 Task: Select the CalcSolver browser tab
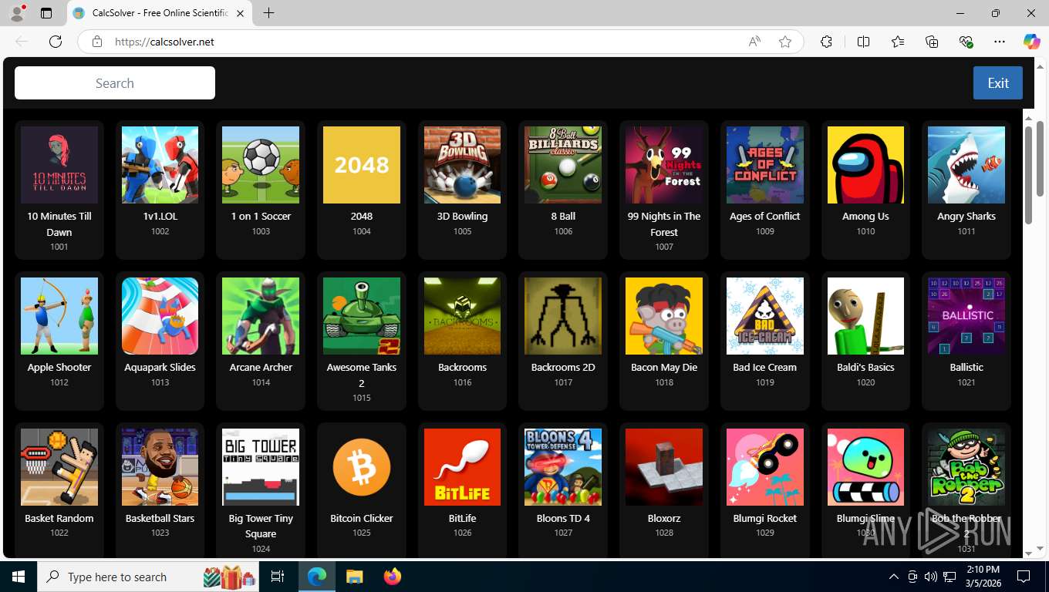coord(158,13)
